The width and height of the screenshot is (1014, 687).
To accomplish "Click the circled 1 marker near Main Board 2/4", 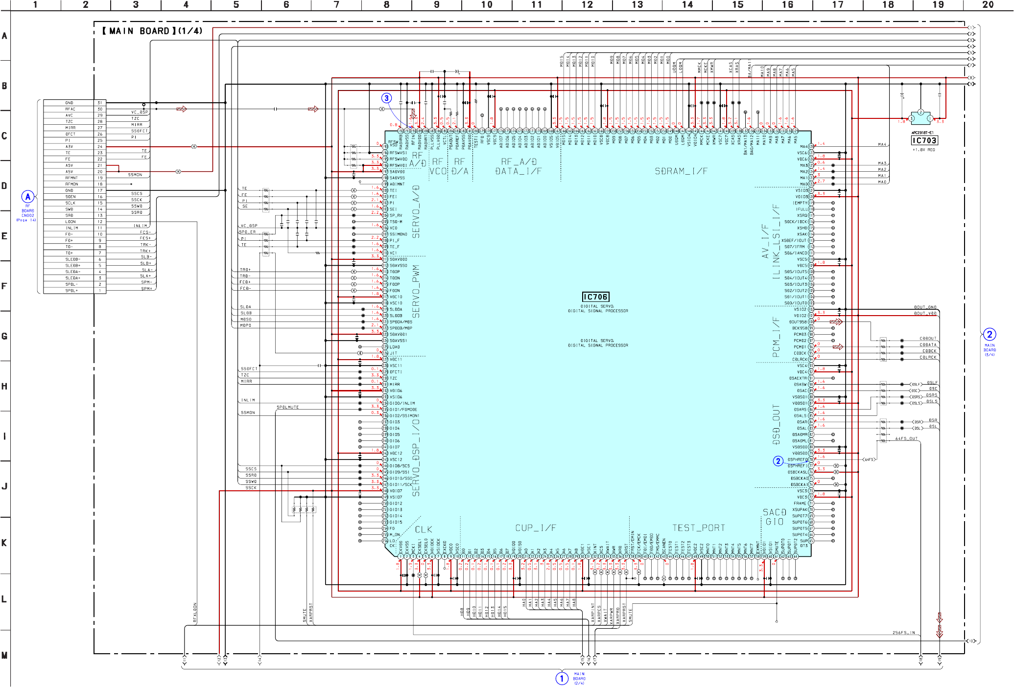I will (x=562, y=678).
